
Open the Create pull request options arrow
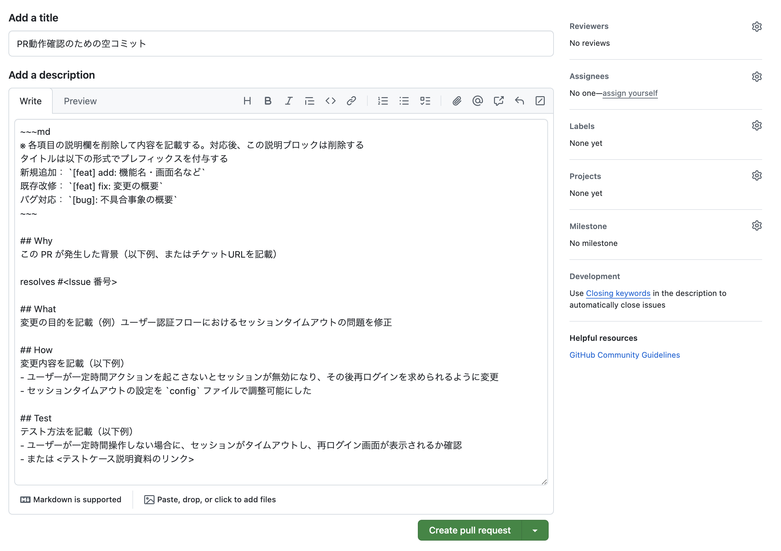pos(535,530)
